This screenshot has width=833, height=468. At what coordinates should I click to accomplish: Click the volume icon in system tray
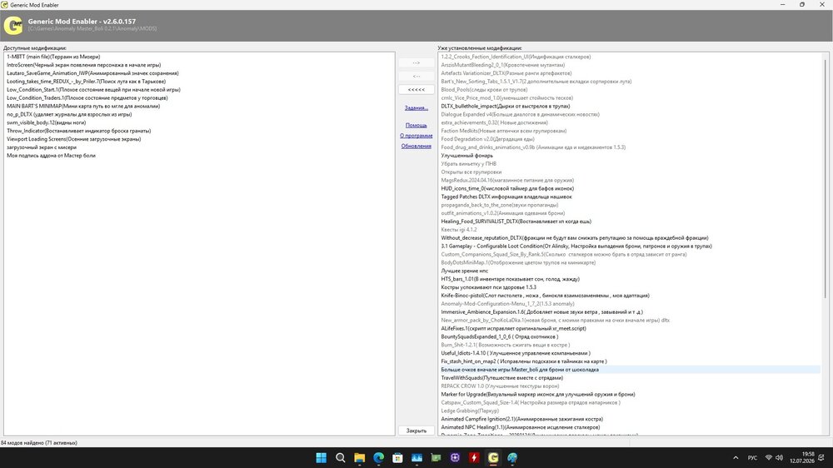[779, 457]
